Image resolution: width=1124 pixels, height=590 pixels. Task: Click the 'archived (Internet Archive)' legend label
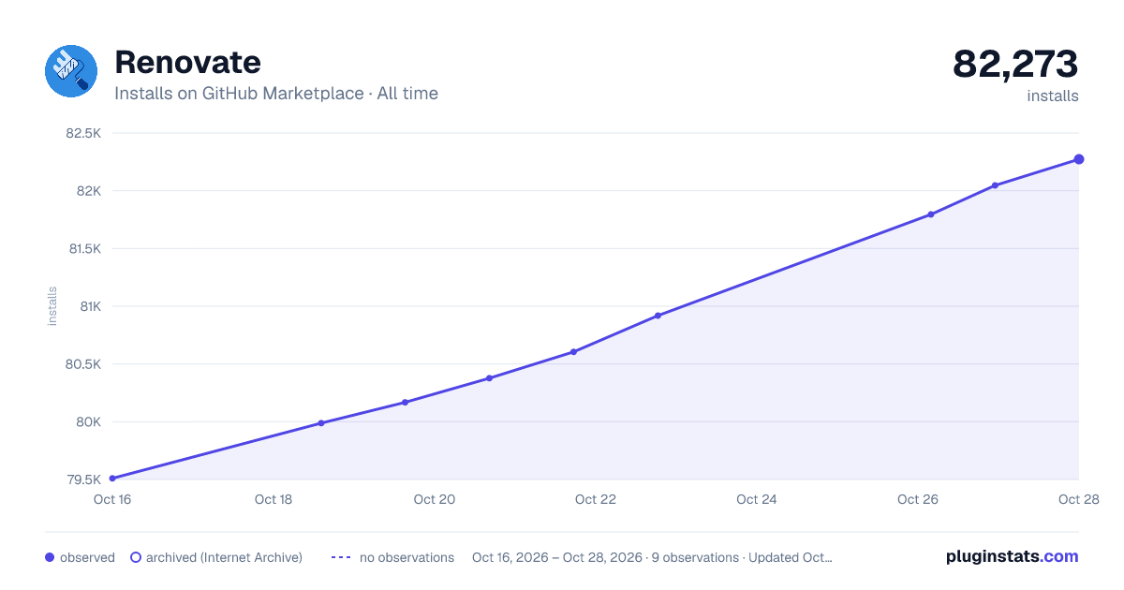click(x=224, y=557)
